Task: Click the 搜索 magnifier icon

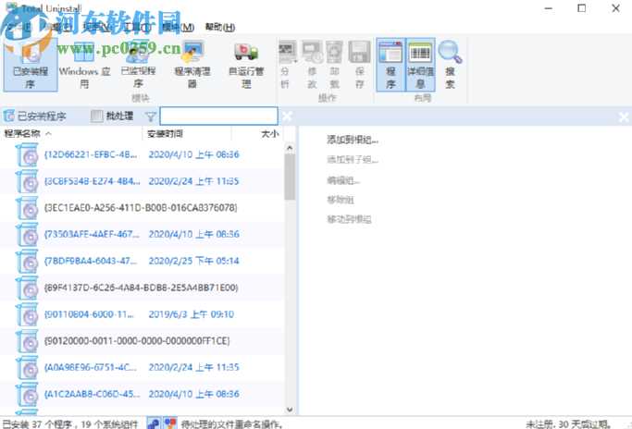Action: coord(450,63)
